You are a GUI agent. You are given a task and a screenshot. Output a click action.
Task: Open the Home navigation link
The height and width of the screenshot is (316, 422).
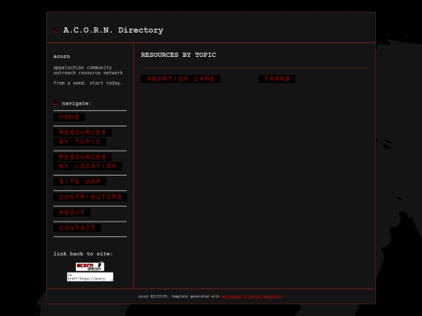tap(70, 117)
